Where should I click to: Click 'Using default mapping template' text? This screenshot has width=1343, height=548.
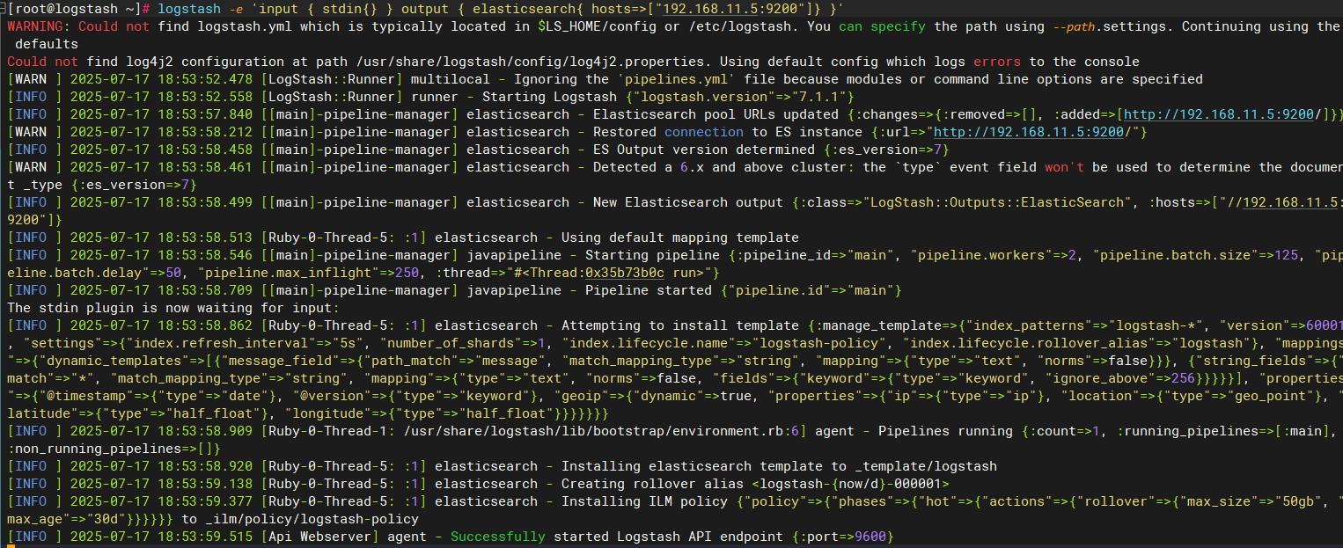point(679,237)
